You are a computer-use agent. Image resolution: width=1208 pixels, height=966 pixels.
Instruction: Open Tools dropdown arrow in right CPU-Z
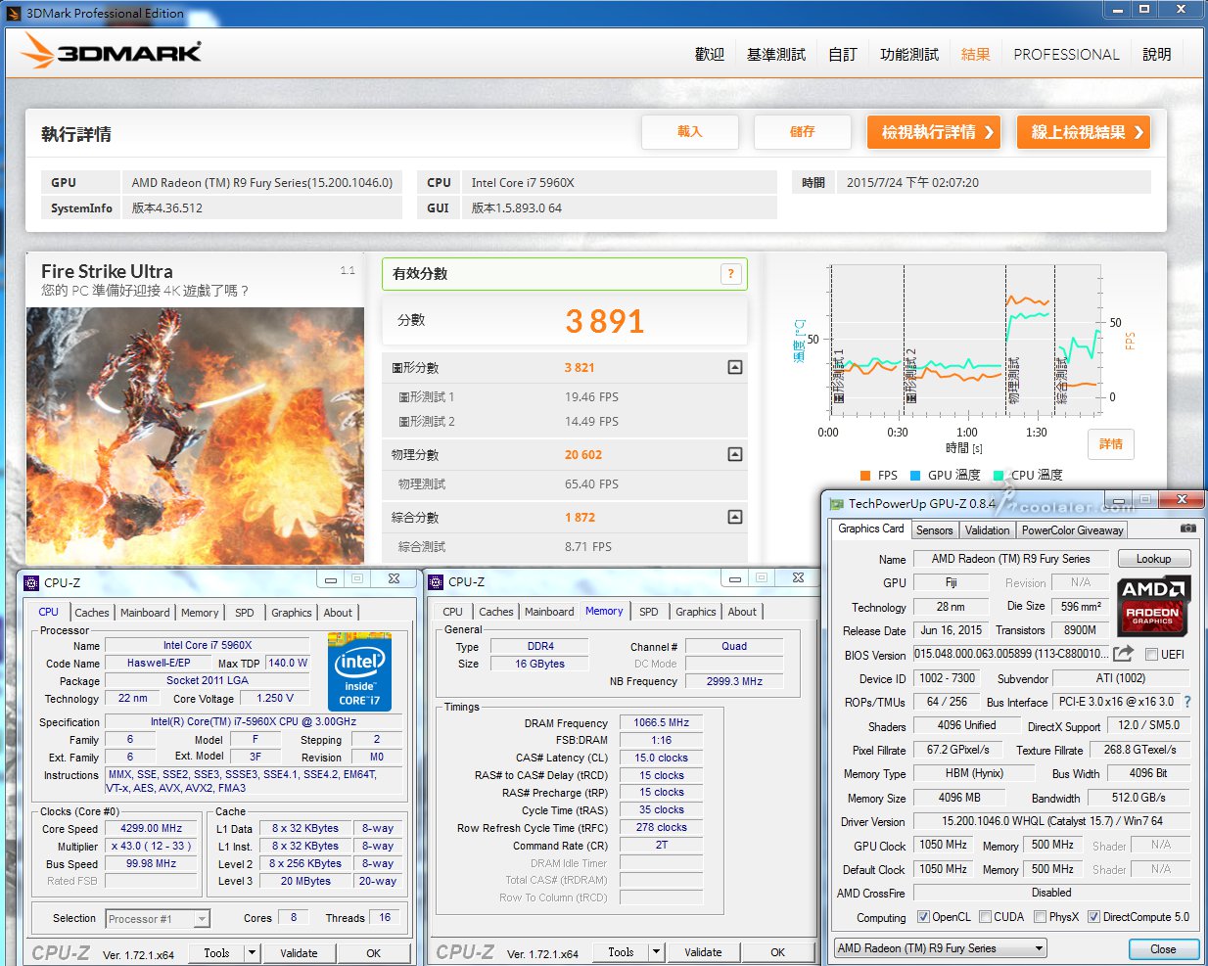656,951
